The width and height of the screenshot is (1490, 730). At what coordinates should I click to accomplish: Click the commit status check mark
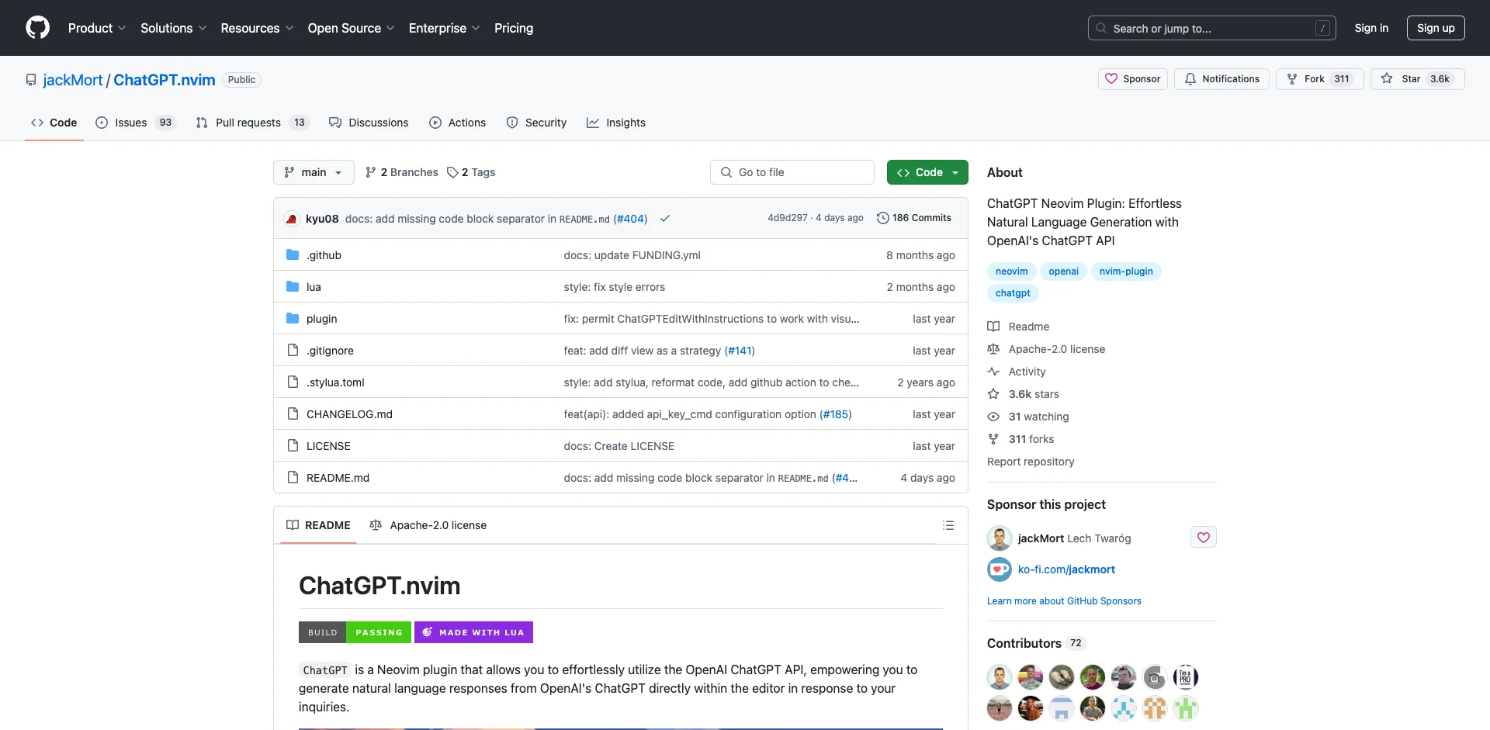665,219
